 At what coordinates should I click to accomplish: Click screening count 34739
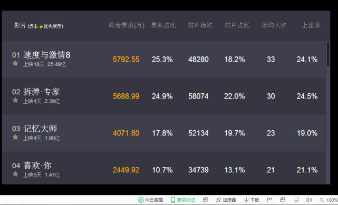coord(198,170)
